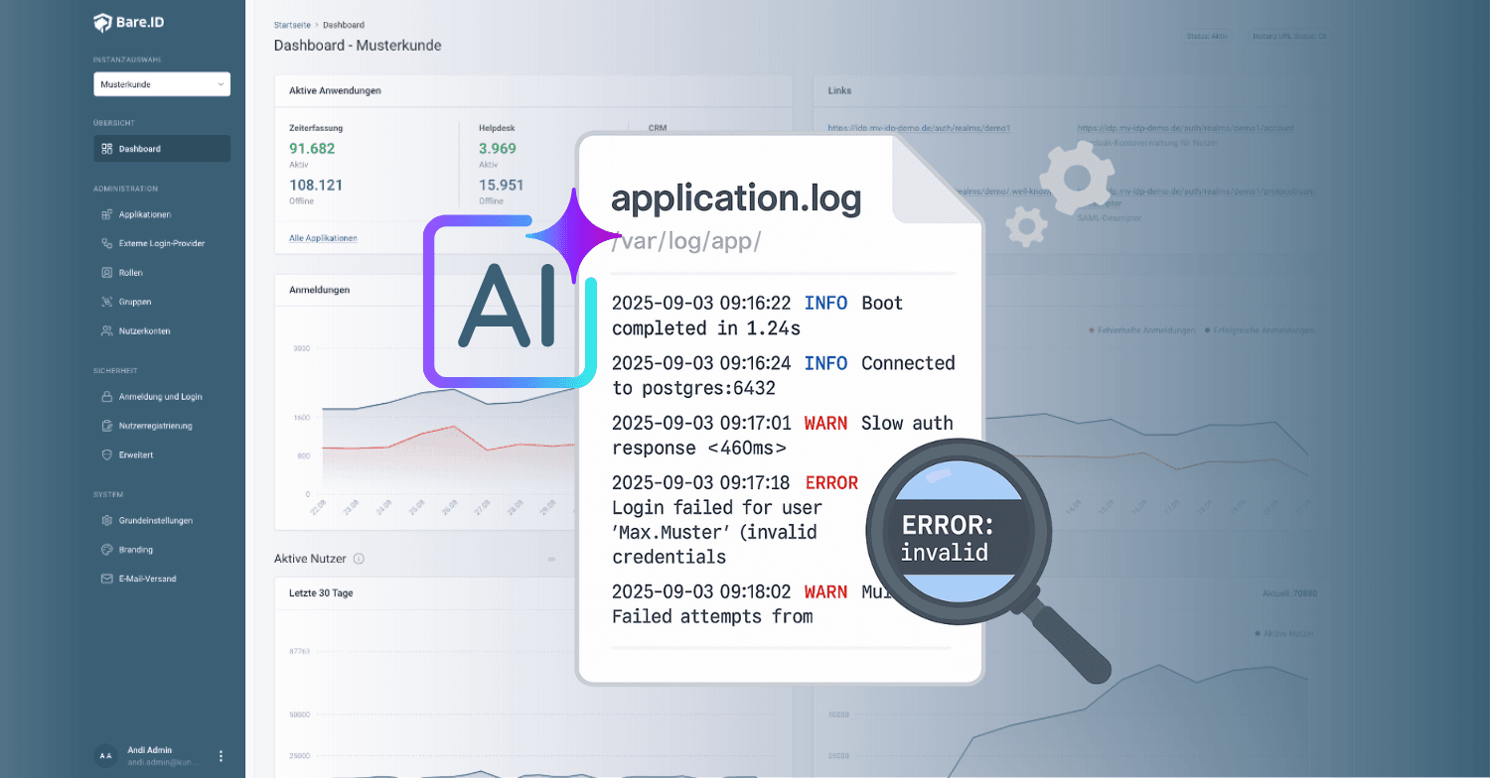The height and width of the screenshot is (778, 1490).
Task: Click the Externe Login-Provider icon
Action: click(x=106, y=243)
